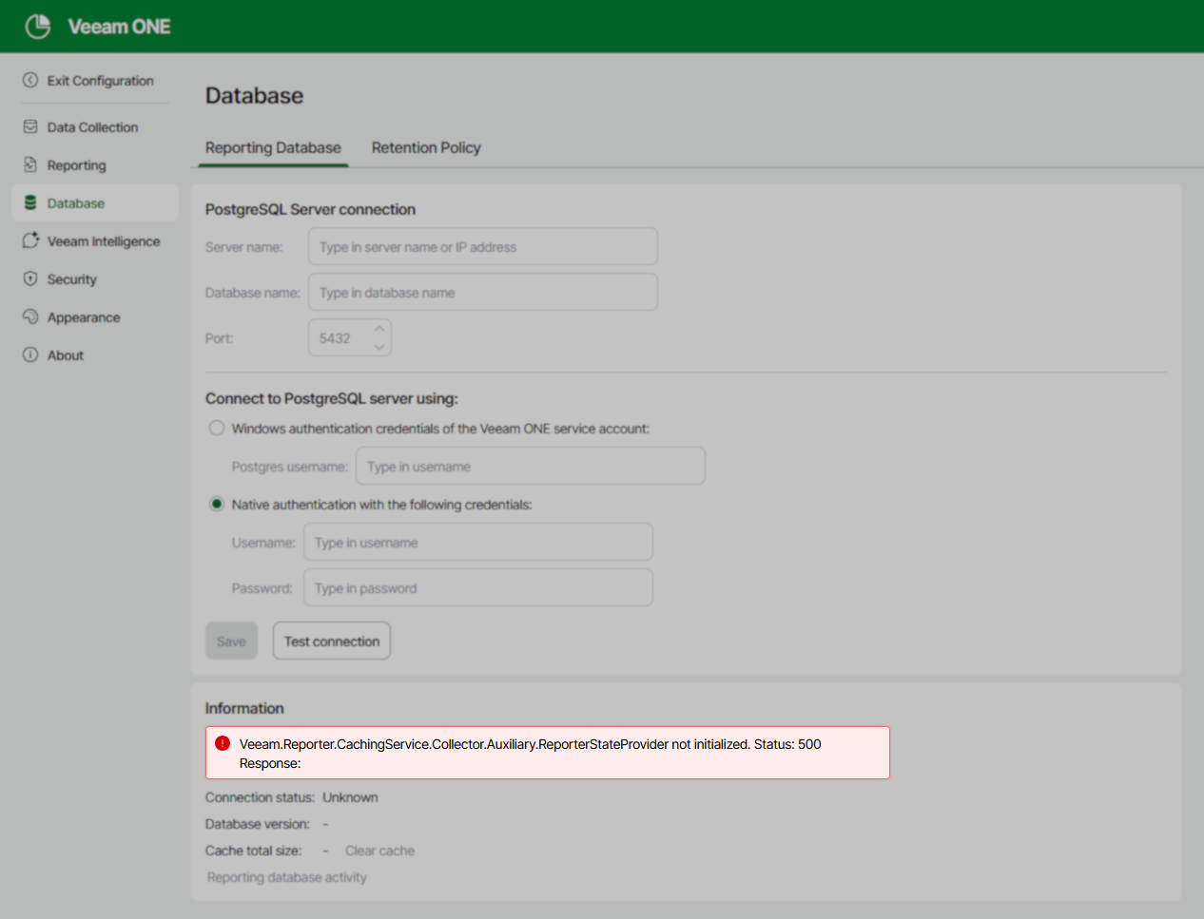Image resolution: width=1204 pixels, height=919 pixels.
Task: Select Windows authentication credentials option
Action: coord(217,428)
